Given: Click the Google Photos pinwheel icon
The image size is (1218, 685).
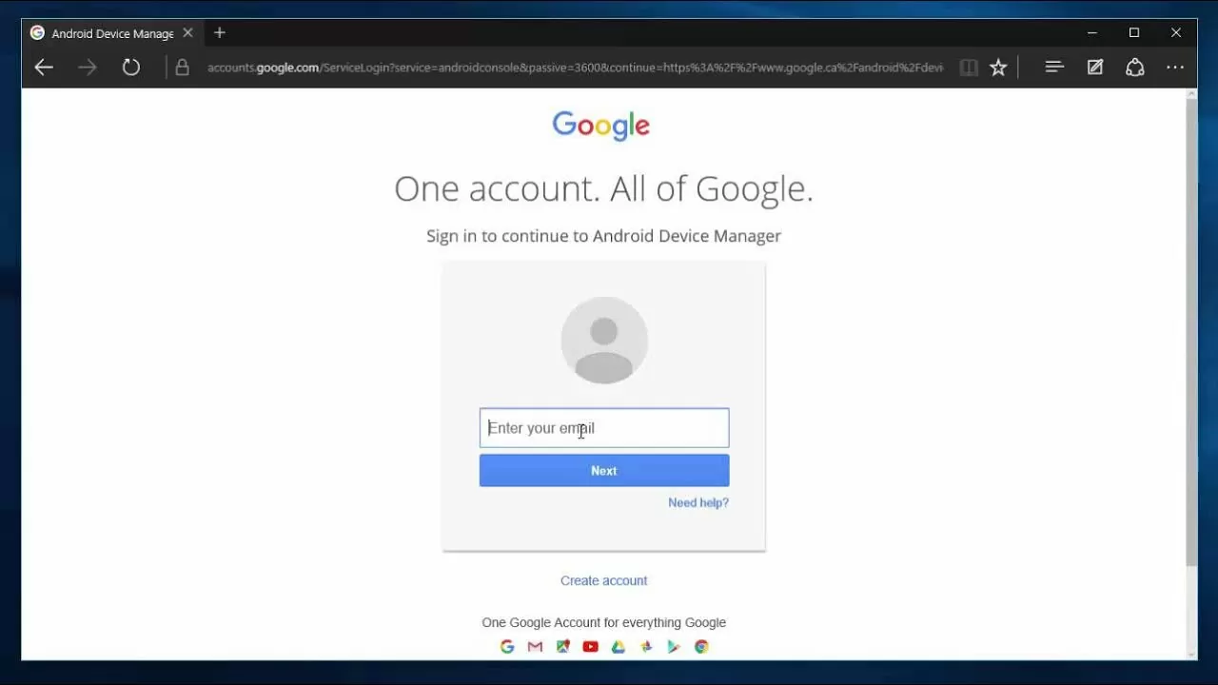Looking at the screenshot, I should tap(646, 647).
